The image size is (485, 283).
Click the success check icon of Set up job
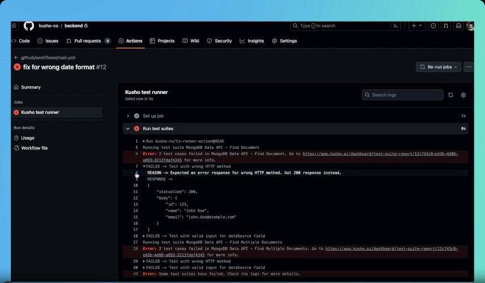coord(136,116)
